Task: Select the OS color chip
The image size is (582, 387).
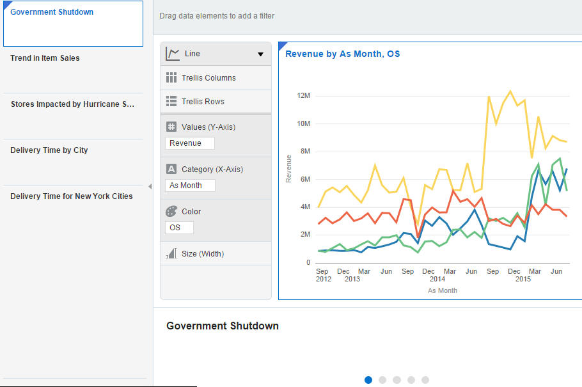Action: [x=179, y=228]
